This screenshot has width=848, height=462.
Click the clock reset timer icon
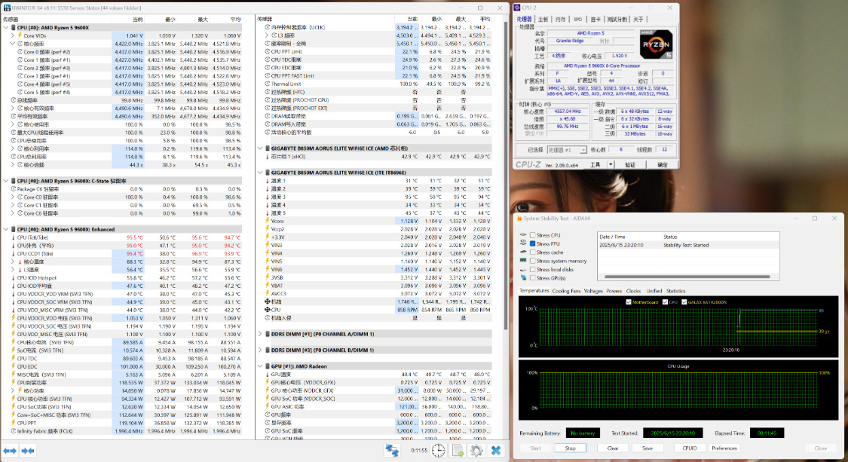point(438,450)
